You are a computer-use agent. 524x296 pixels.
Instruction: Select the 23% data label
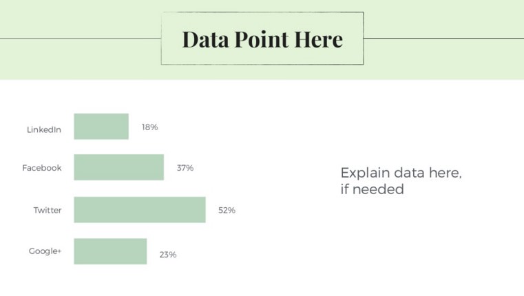168,255
